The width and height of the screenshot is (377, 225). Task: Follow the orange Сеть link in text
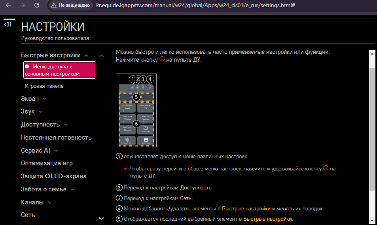[x=186, y=198]
